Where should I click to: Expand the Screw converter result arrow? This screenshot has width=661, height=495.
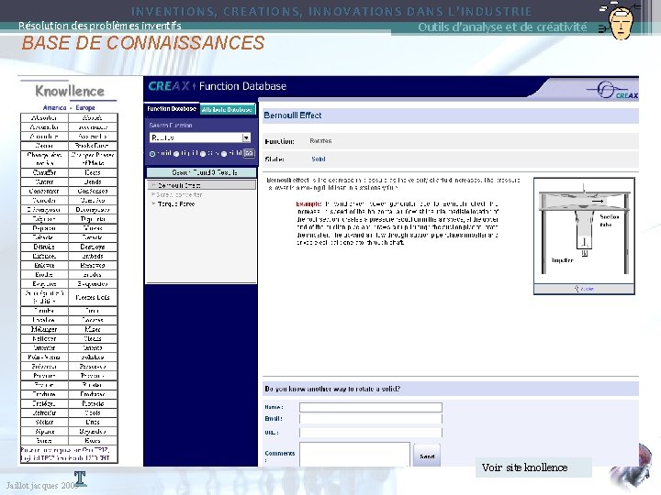[153, 194]
